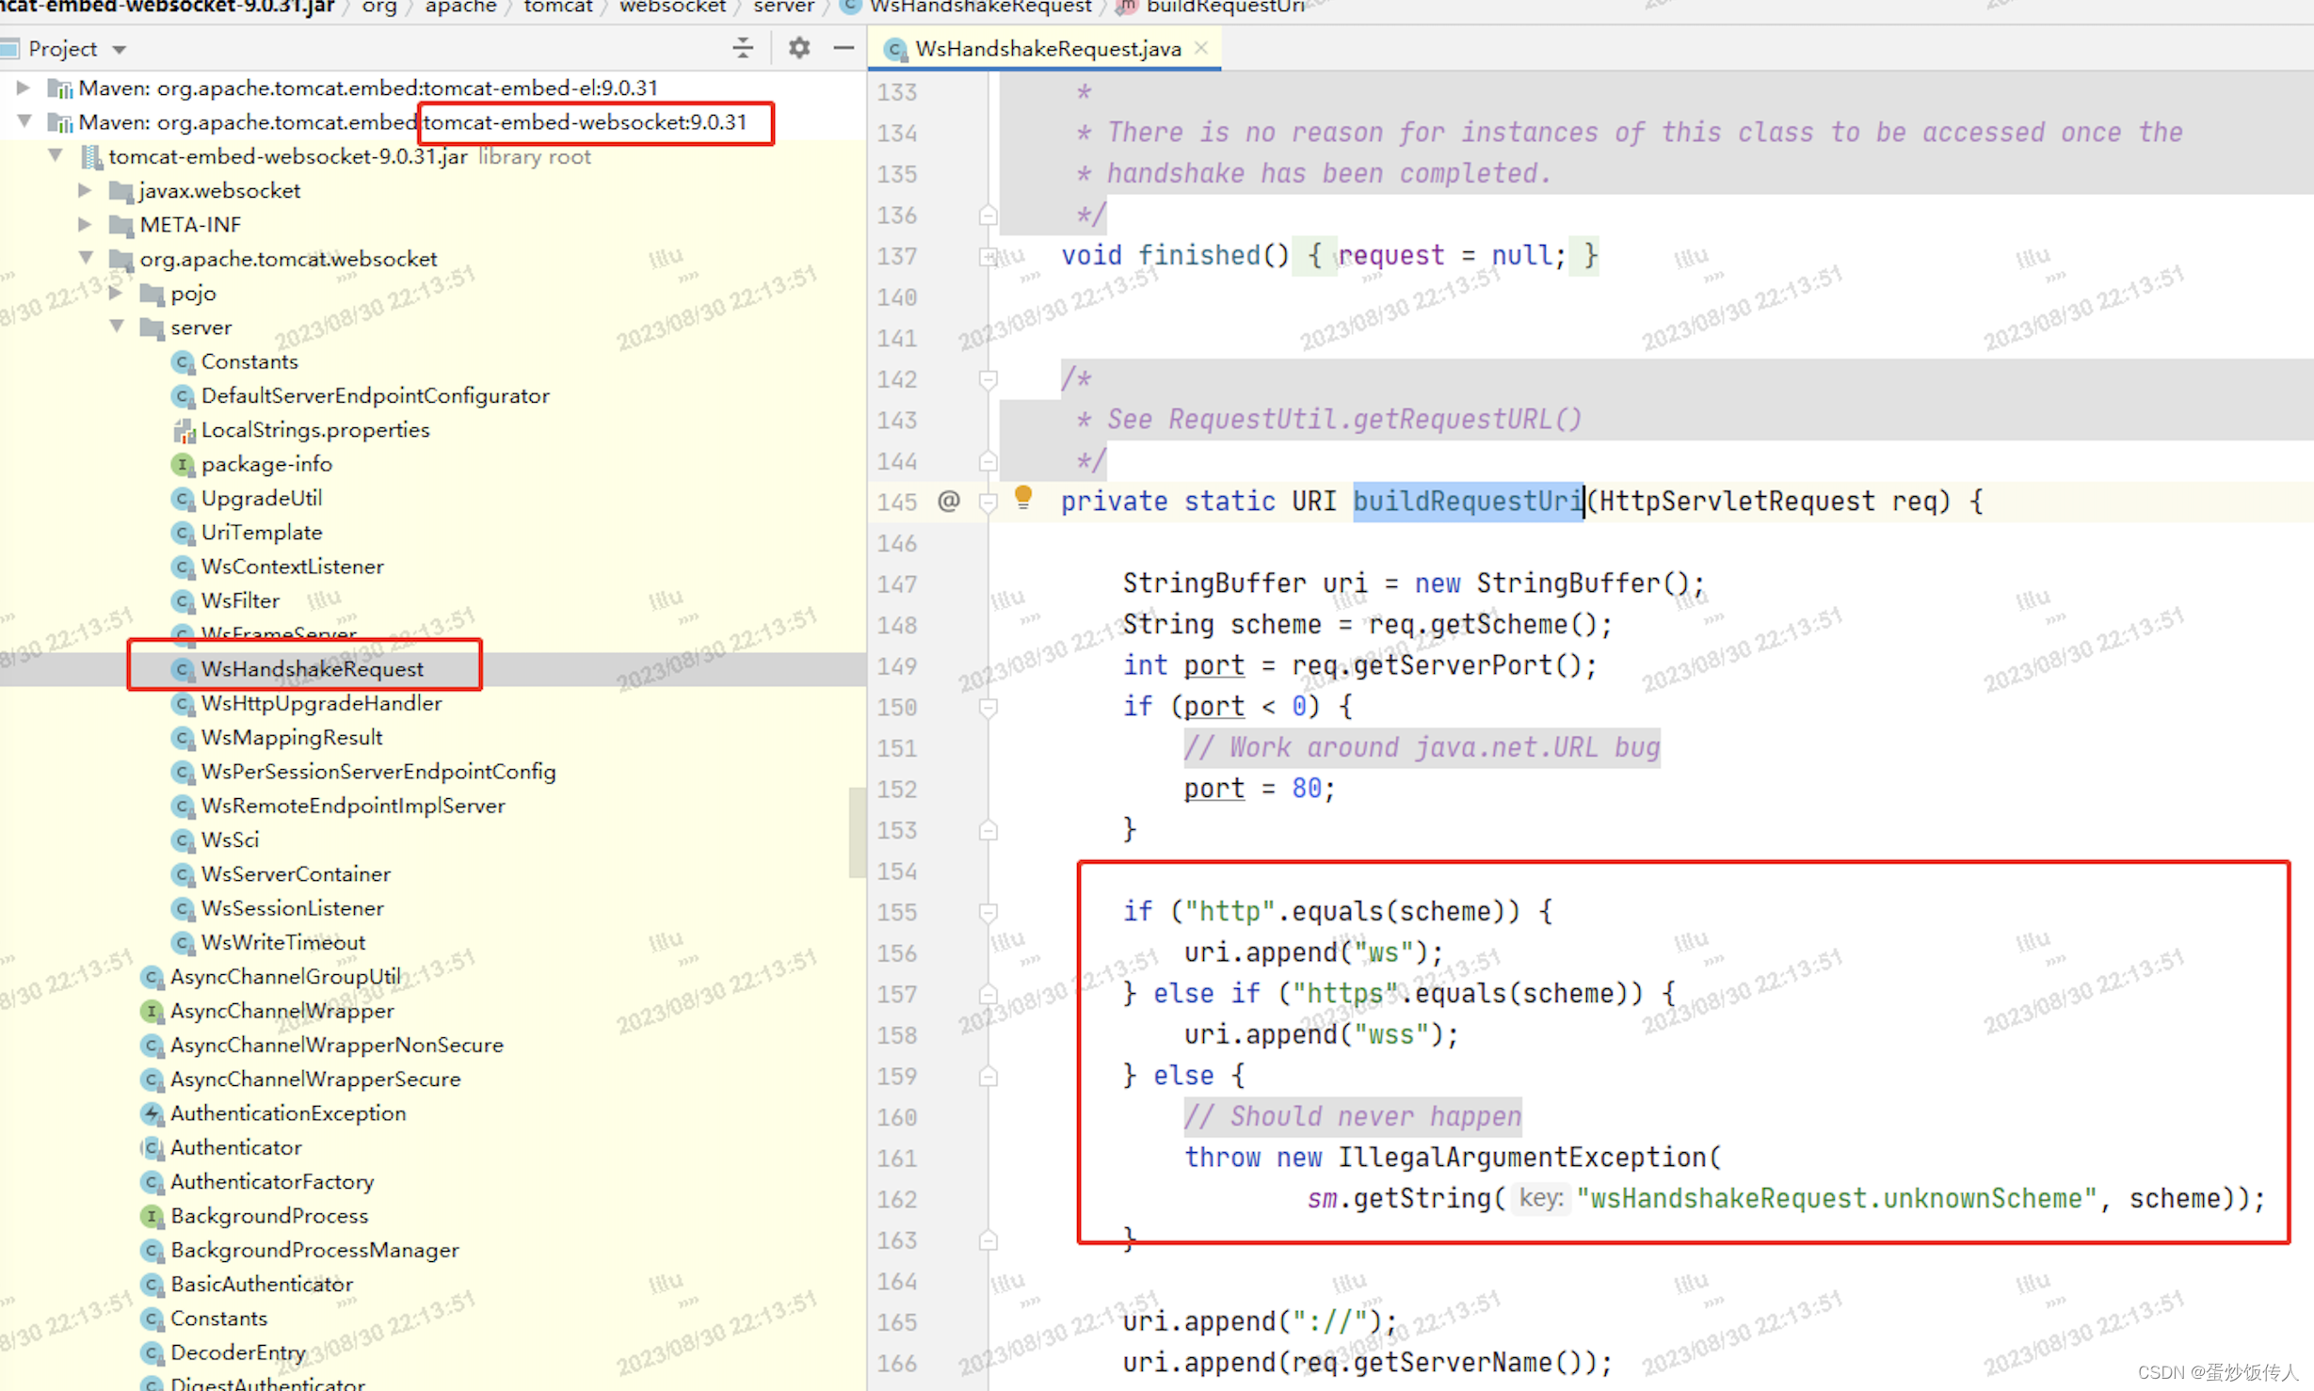Viewport: 2314px width, 1391px height.
Task: Click the buildRequestUri method icon in breadcrumbs
Action: 1126,8
